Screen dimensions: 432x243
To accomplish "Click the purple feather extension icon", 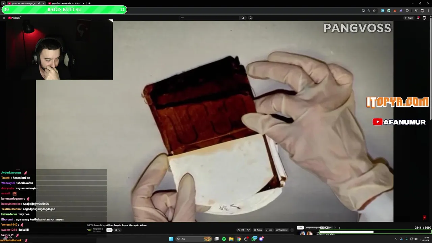I will (x=401, y=11).
